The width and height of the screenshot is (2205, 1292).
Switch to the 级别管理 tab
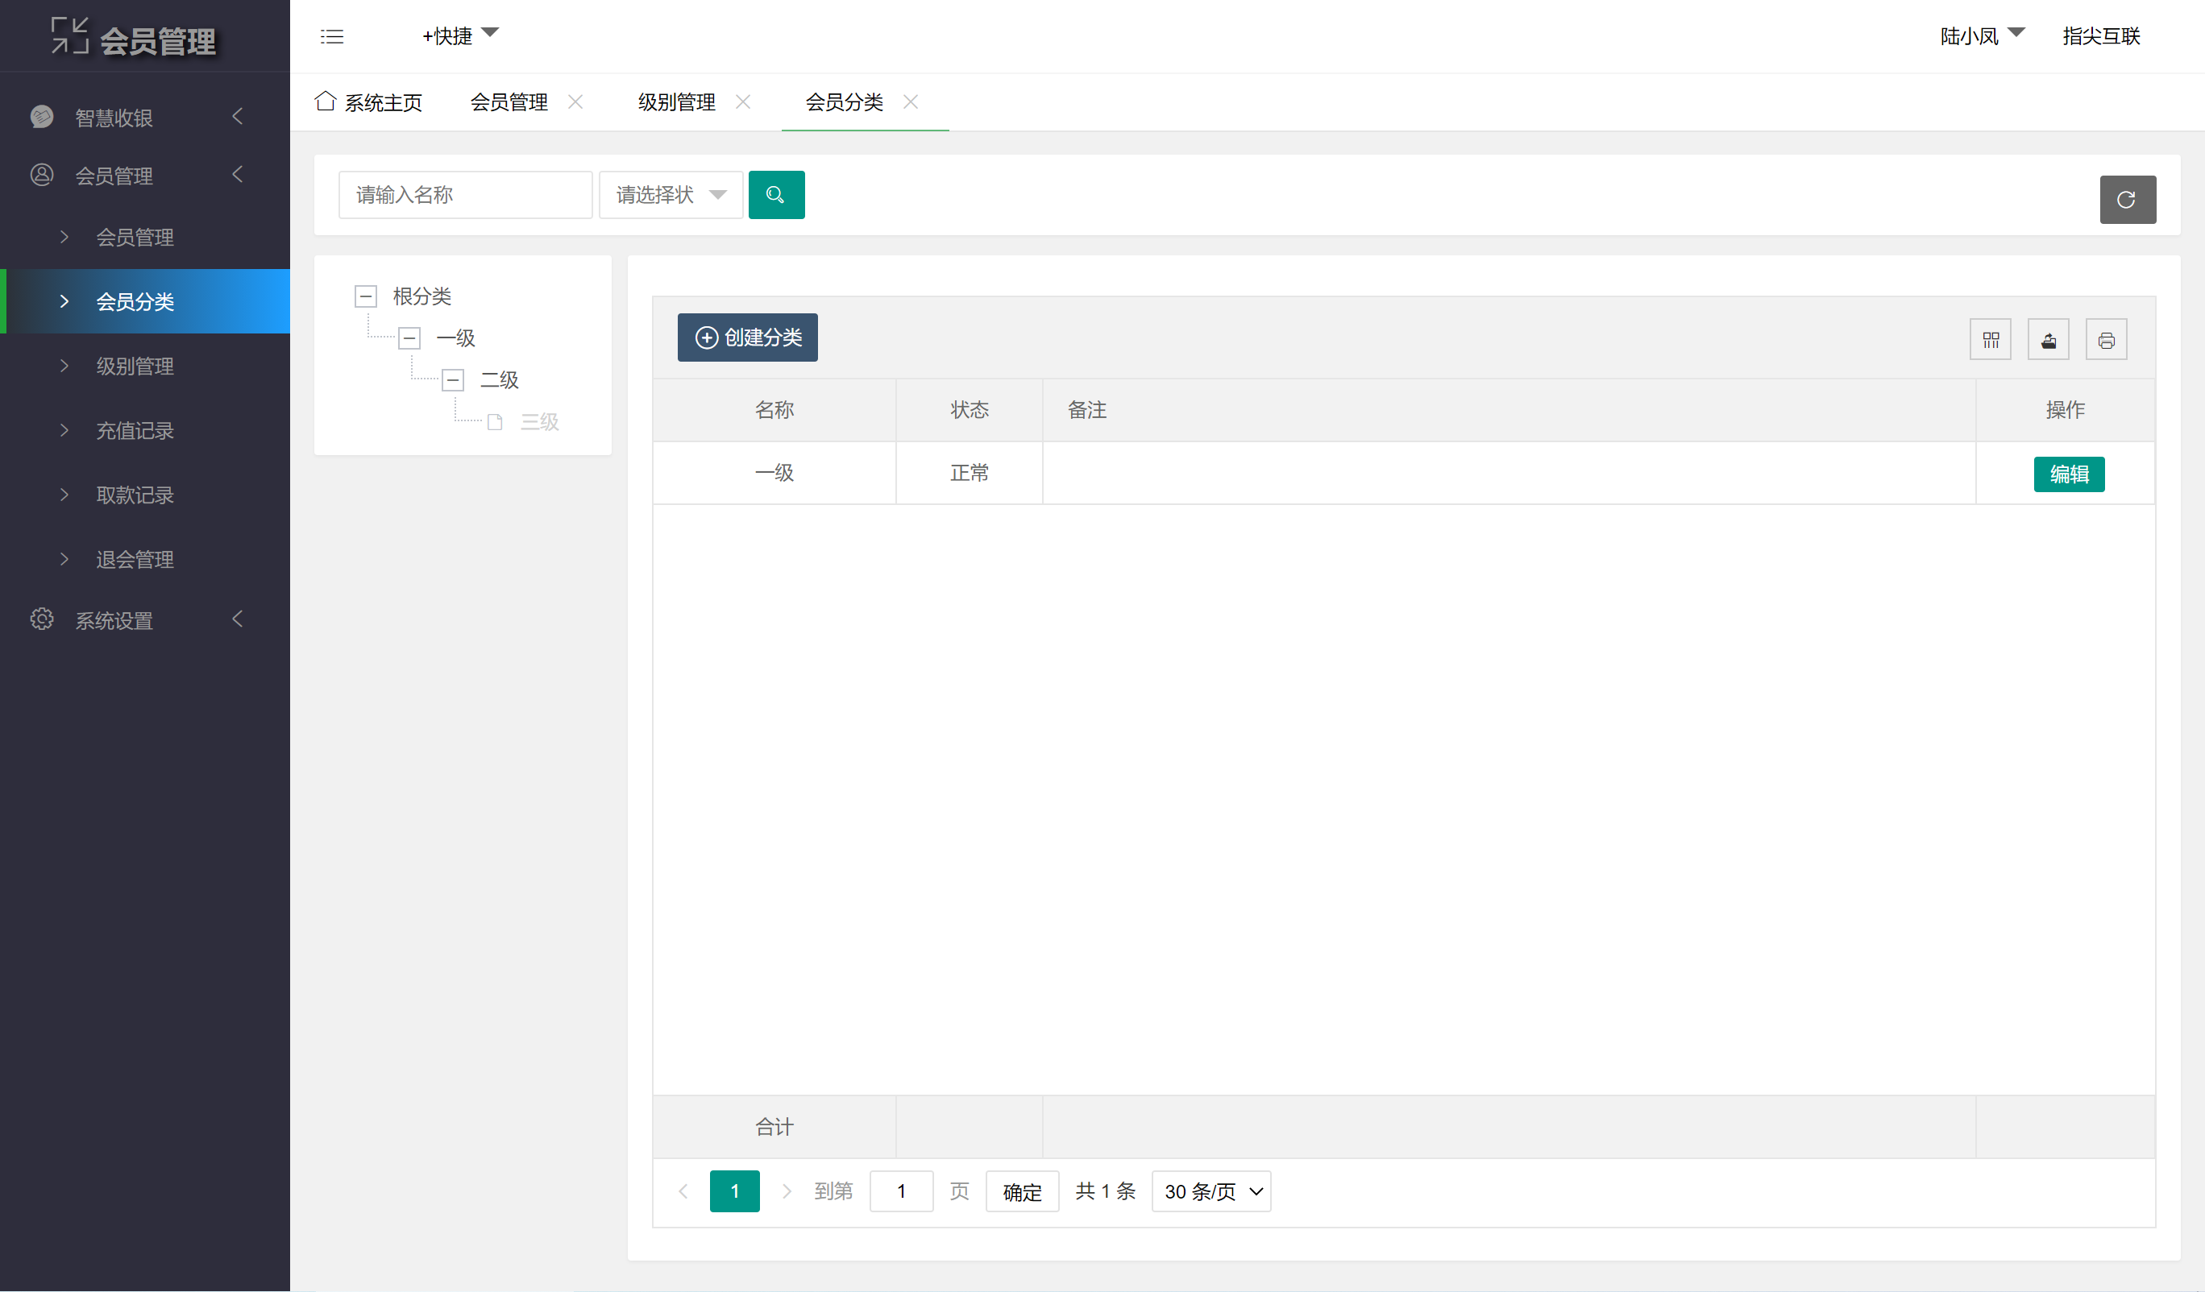click(x=676, y=102)
